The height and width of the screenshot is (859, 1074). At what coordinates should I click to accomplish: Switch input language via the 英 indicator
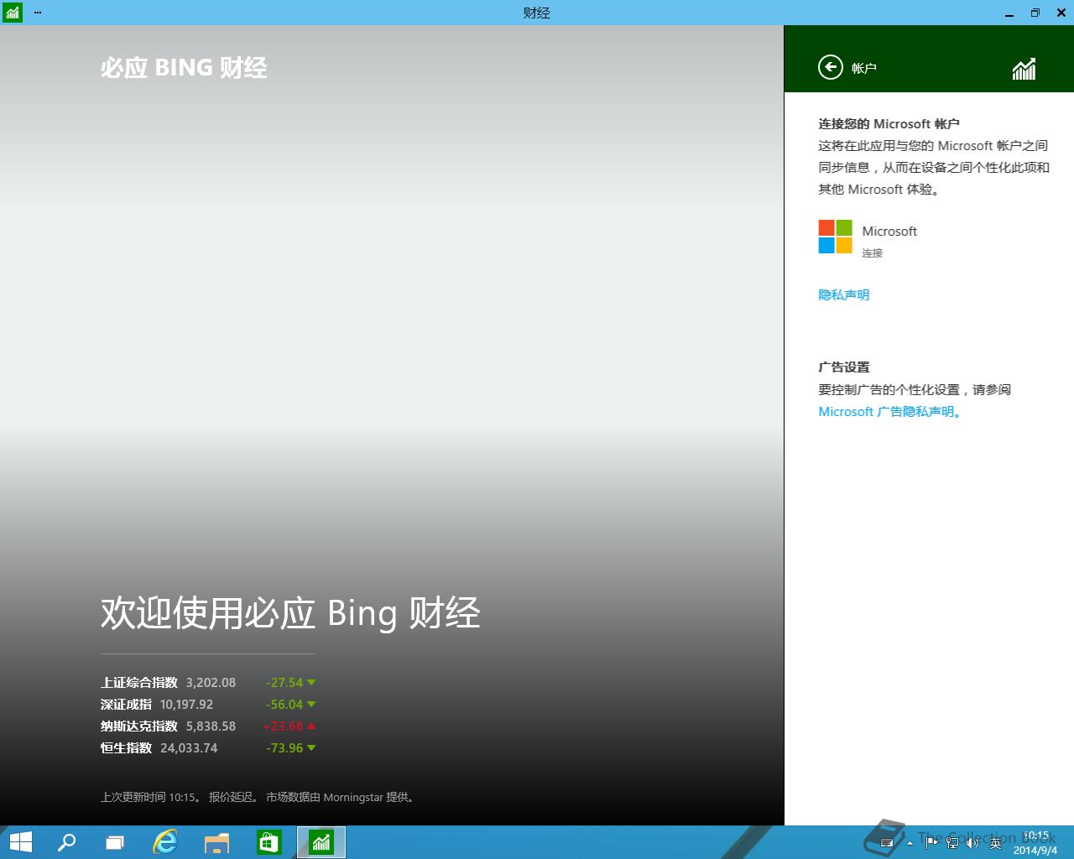coord(996,842)
